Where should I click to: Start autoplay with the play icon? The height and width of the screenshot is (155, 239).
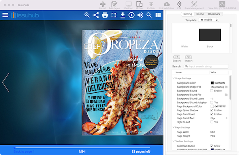(131, 15)
